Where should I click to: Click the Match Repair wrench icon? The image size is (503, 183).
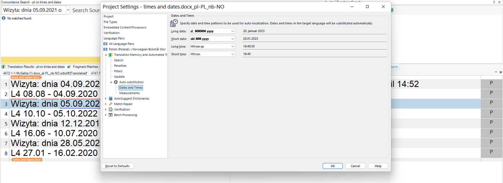(110, 104)
